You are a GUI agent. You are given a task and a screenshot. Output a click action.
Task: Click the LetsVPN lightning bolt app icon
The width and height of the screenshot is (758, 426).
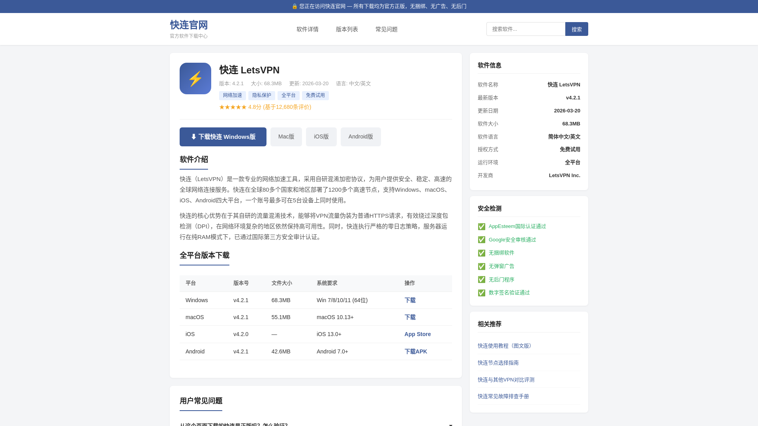point(195,78)
